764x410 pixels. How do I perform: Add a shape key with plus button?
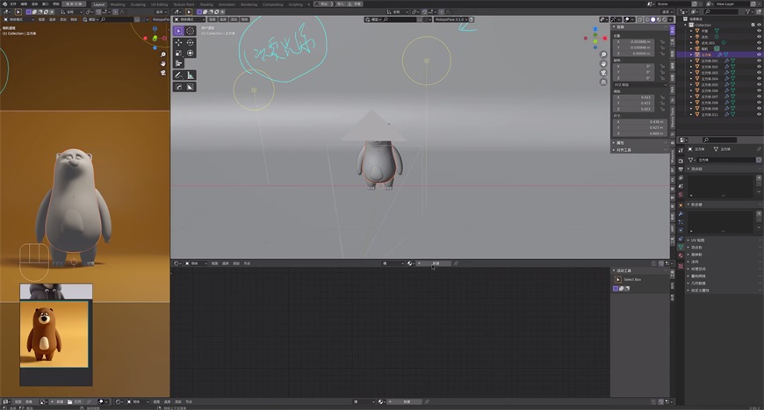759,213
